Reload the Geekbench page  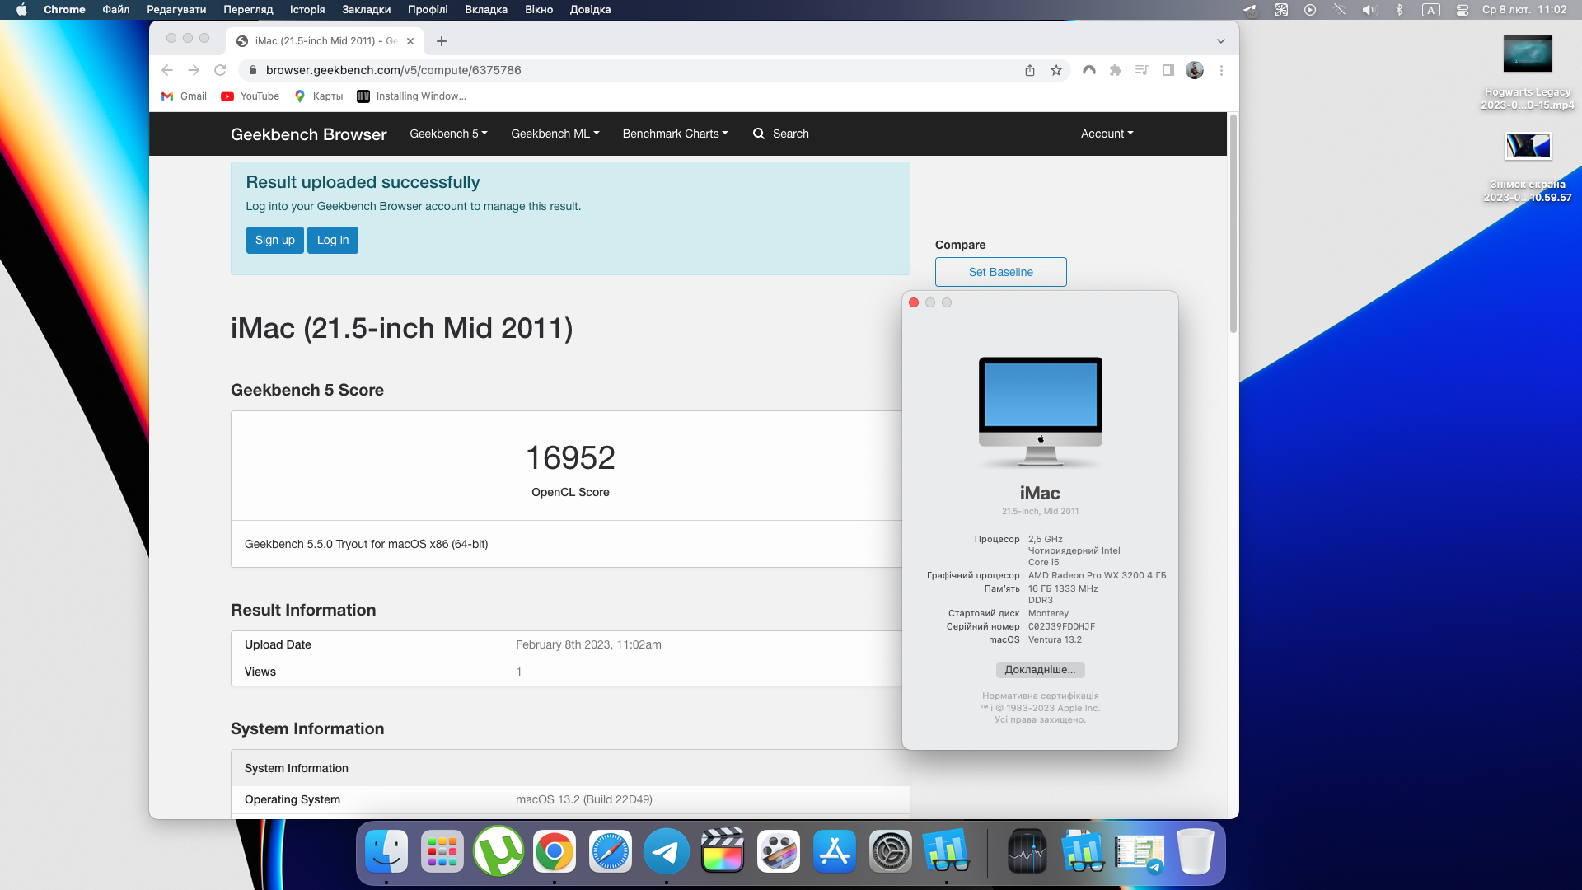(220, 70)
